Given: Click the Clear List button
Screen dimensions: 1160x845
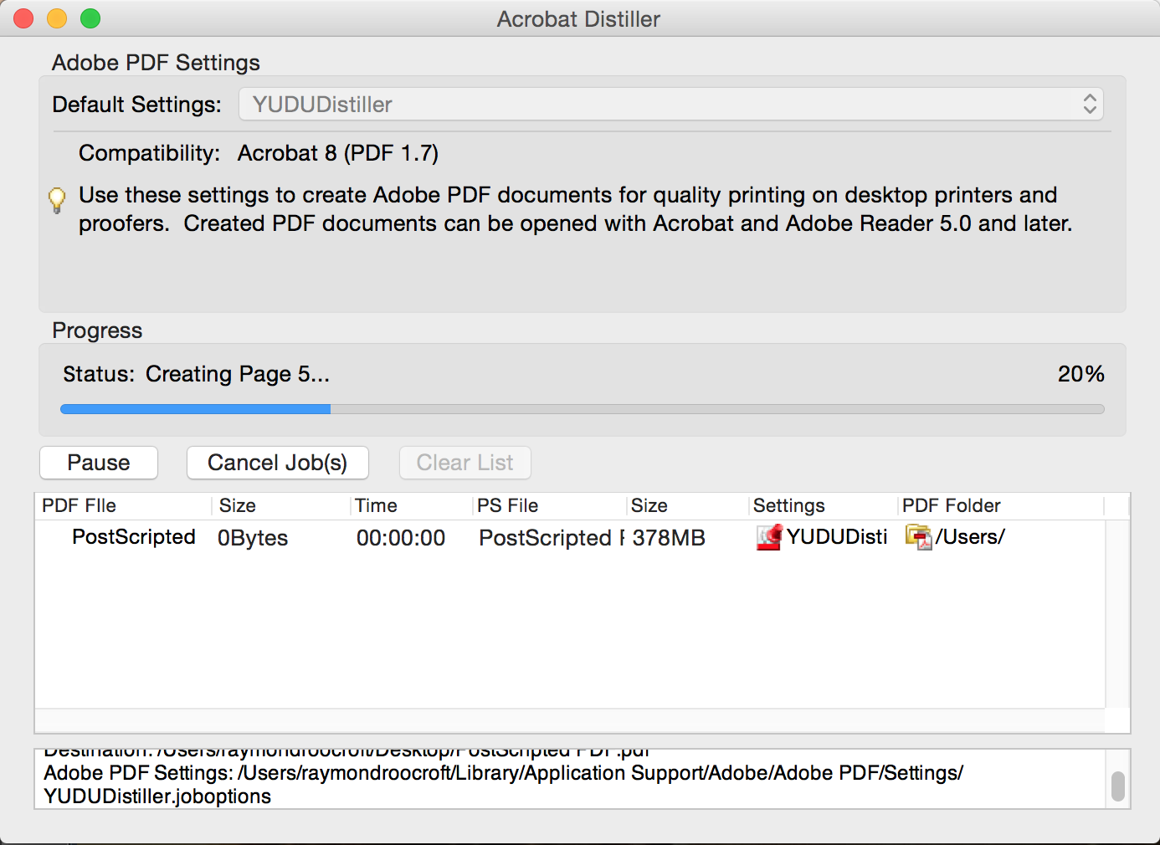Looking at the screenshot, I should [x=465, y=463].
